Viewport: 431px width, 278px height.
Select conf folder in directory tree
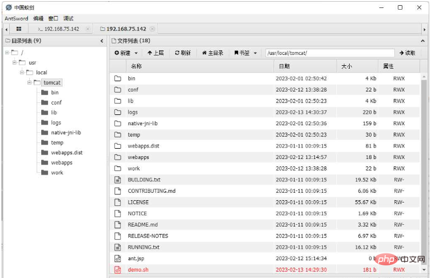(x=56, y=102)
